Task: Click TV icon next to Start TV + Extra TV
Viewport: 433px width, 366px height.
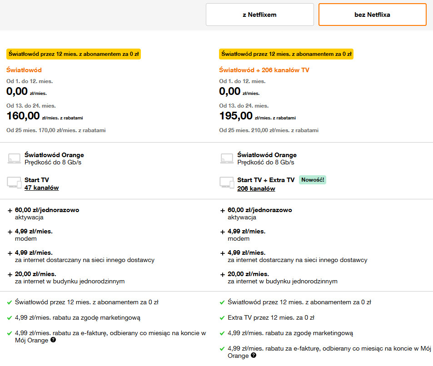Action: pos(227,183)
